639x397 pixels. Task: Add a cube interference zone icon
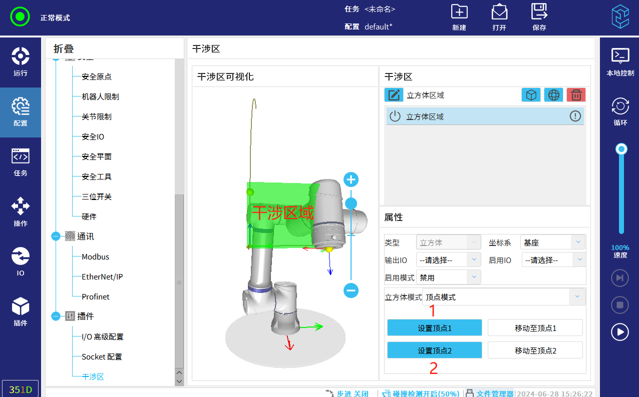[531, 95]
